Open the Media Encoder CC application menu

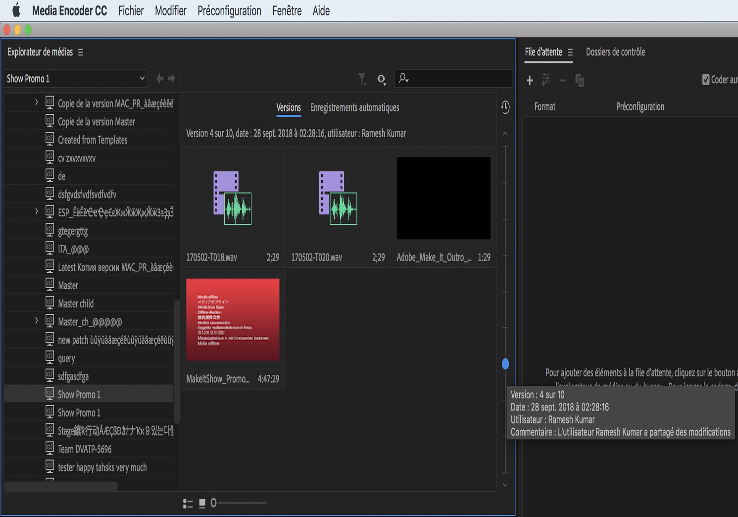pos(69,11)
